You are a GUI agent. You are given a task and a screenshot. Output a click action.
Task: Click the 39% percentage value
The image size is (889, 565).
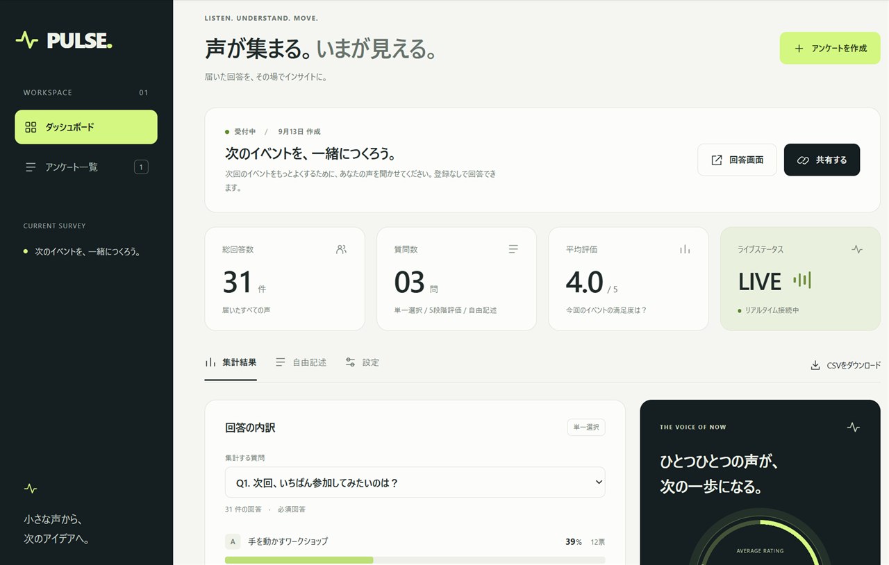[574, 542]
